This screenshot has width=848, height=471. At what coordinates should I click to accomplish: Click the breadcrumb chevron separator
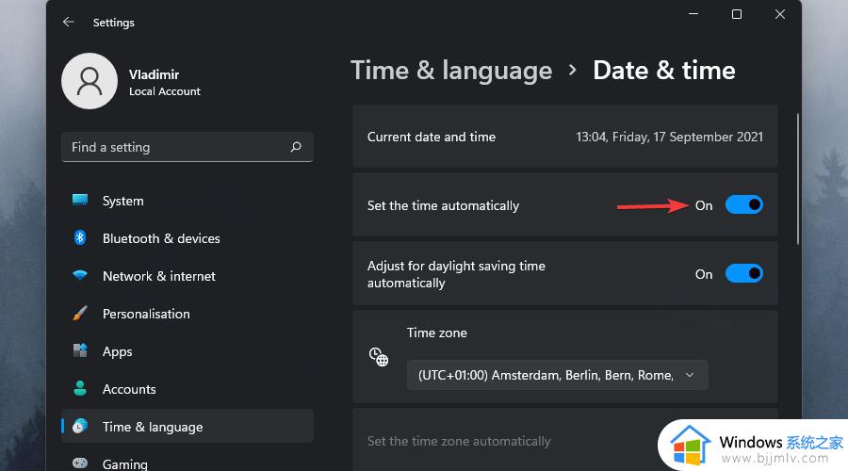point(572,71)
